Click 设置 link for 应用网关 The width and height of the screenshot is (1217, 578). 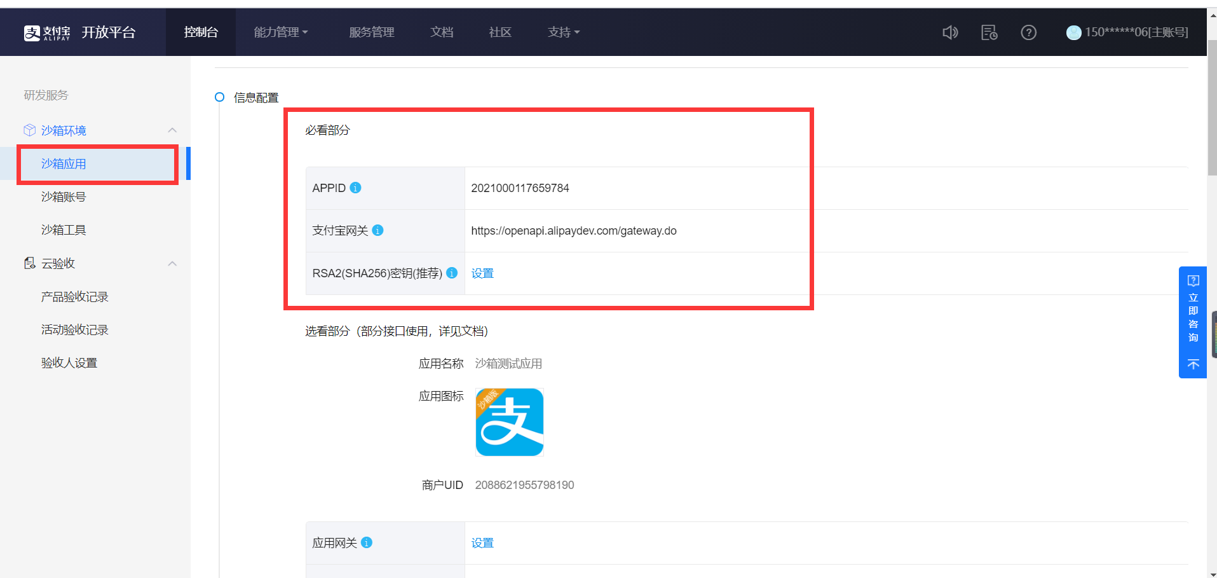click(x=482, y=543)
